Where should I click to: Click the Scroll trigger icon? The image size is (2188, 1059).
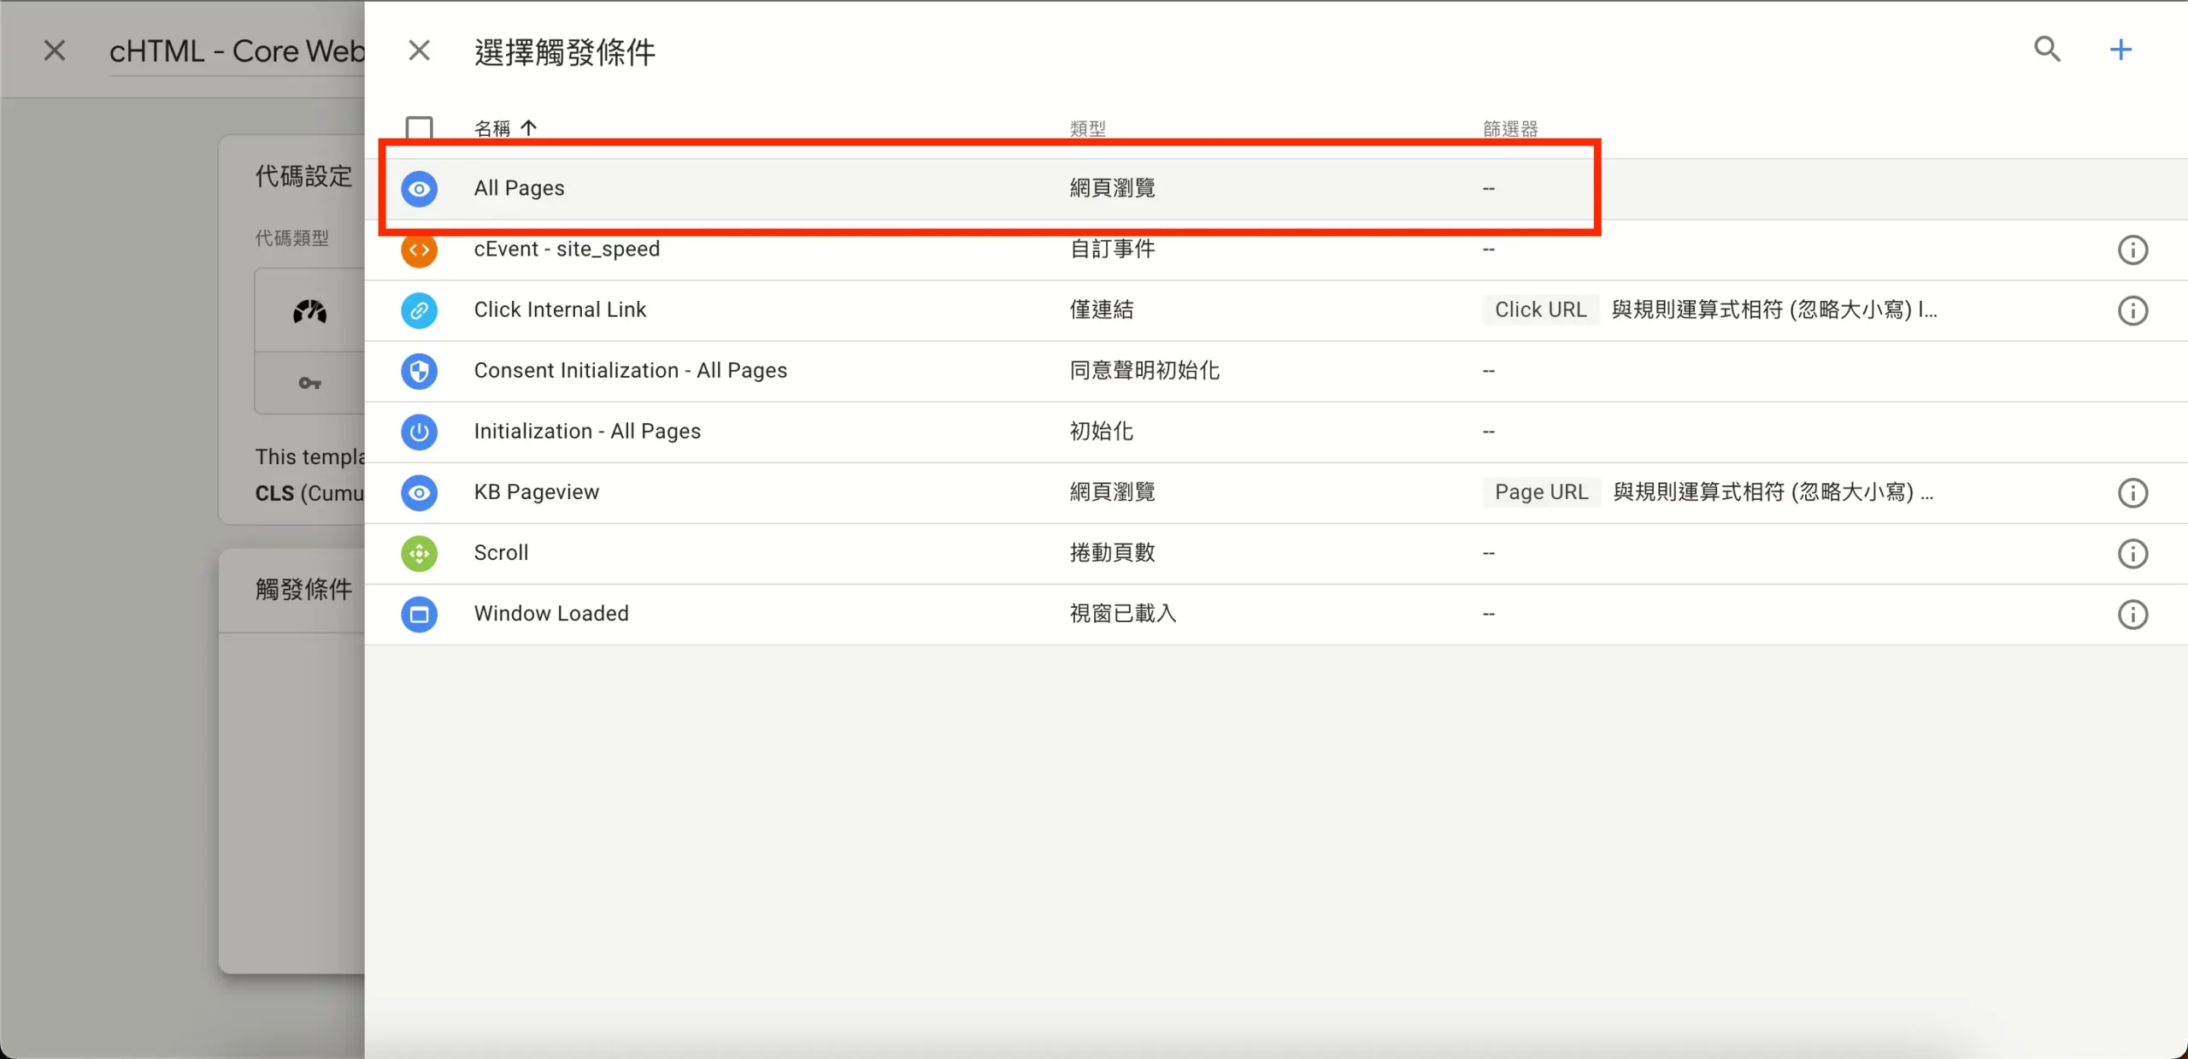tap(419, 553)
